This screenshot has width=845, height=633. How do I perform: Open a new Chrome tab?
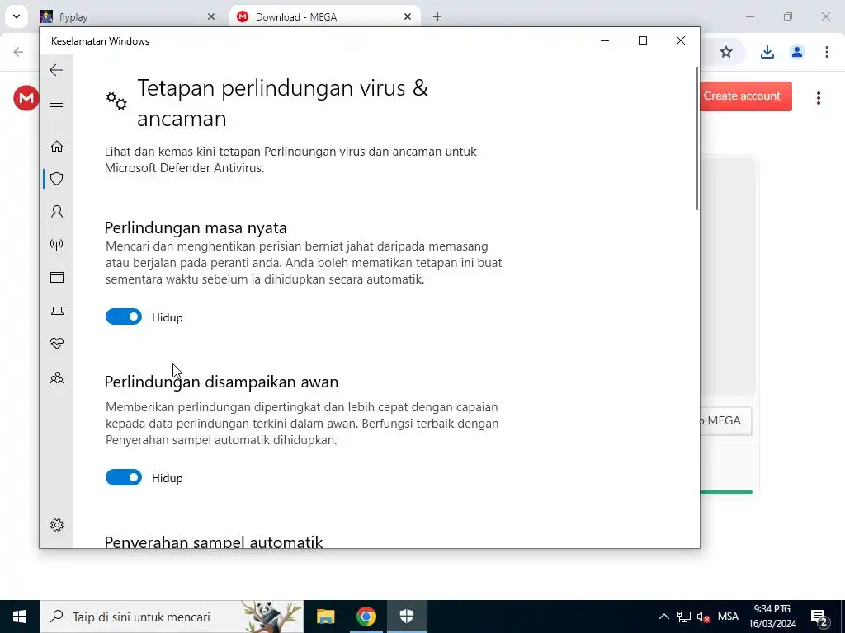coord(437,16)
